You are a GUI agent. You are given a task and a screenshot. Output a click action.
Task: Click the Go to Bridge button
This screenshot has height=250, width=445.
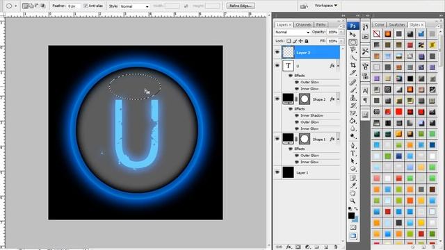pos(304,6)
